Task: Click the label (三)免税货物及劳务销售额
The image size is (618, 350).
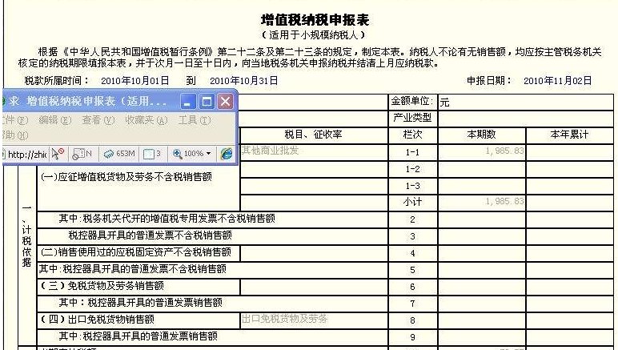Action: point(102,286)
